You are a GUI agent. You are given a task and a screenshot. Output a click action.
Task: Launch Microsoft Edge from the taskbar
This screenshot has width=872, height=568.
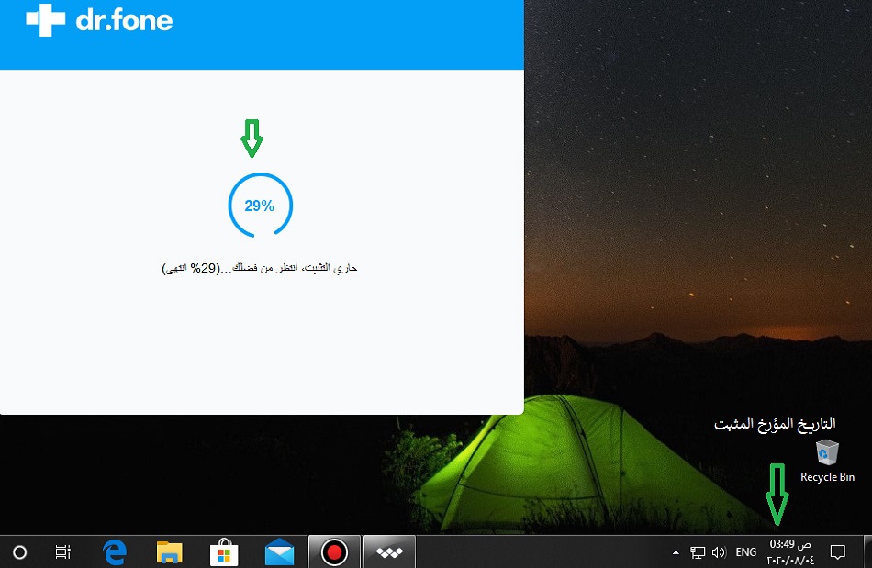[x=115, y=552]
